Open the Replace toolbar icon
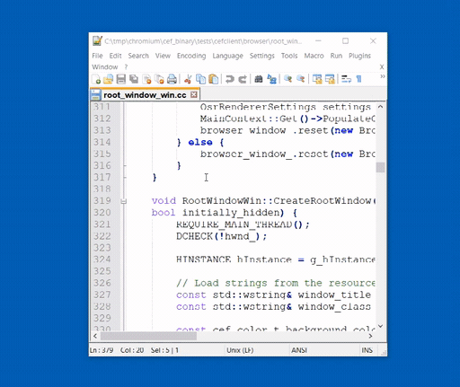This screenshot has width=460, height=387. click(x=271, y=79)
